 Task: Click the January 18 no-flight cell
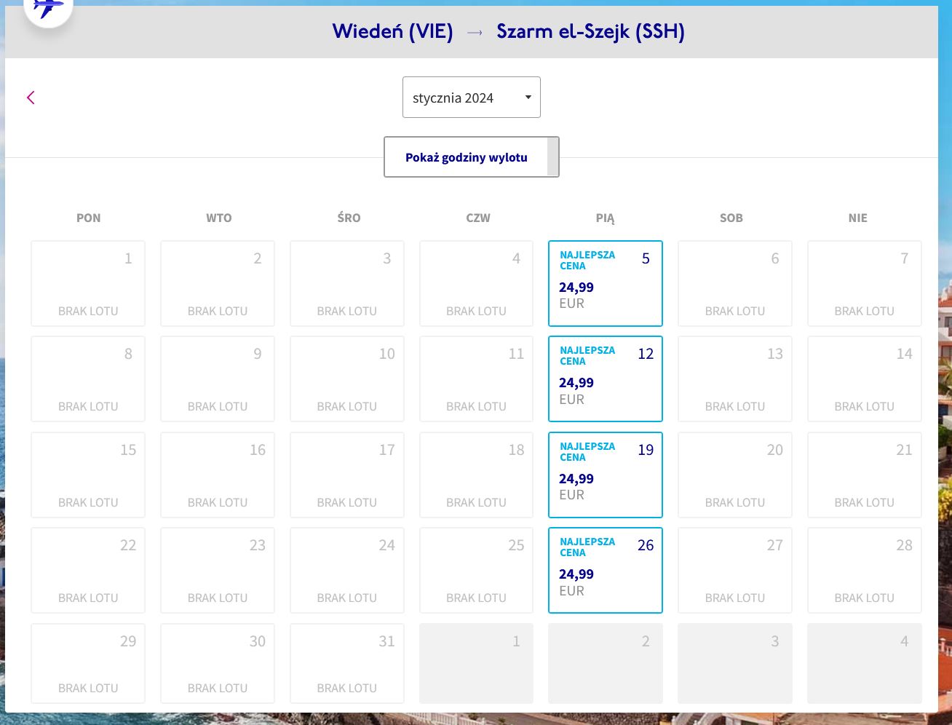[477, 475]
